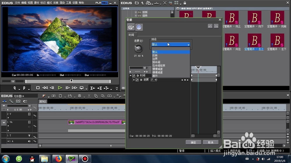Step to the next frame
This screenshot has height=163, width=291.
[68, 88]
